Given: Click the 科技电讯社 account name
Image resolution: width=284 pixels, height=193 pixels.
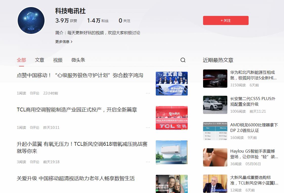Looking at the screenshot, I should coord(70,11).
